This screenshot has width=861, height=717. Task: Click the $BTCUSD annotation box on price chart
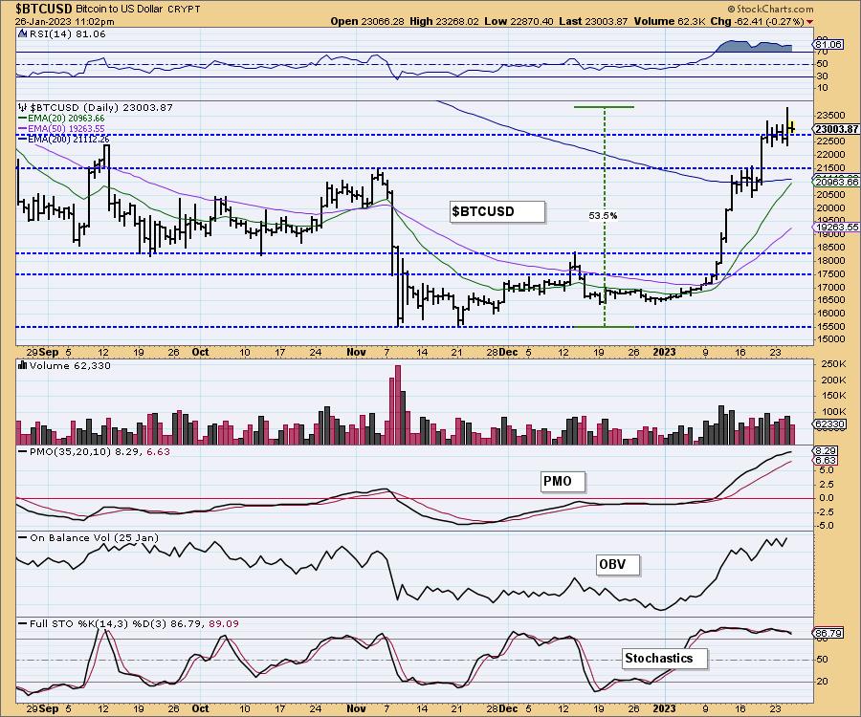coord(497,211)
